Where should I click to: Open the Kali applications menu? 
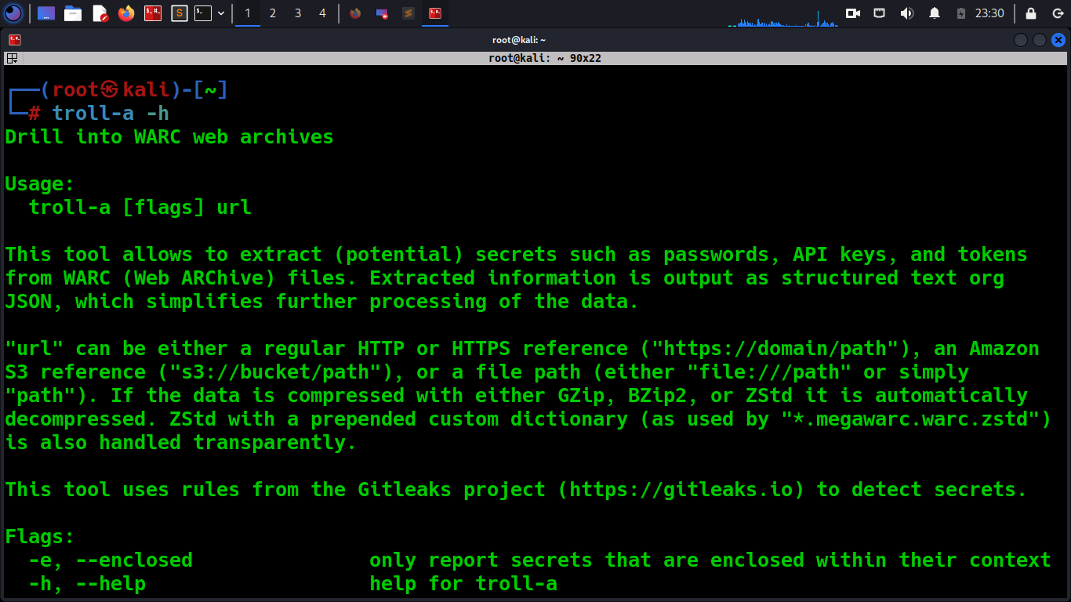[13, 13]
